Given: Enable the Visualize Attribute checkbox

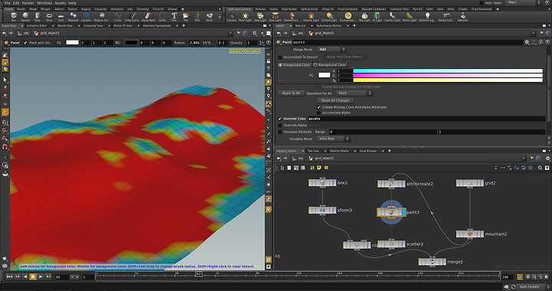Looking at the screenshot, I should 281,132.
